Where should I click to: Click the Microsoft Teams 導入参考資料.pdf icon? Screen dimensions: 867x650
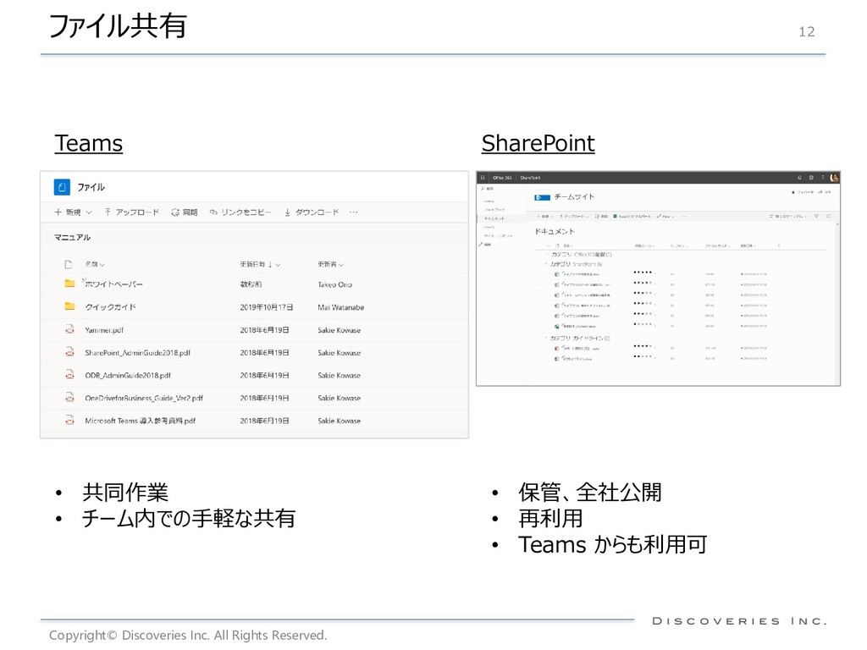pos(69,420)
